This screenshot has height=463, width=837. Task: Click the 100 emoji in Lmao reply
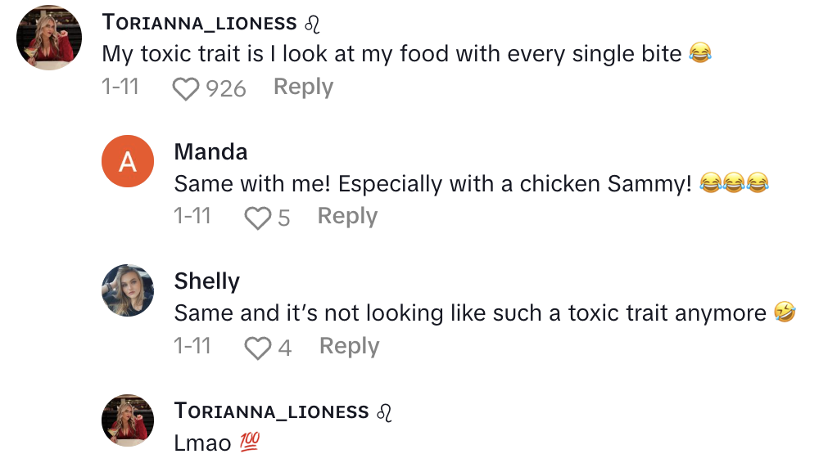point(250,443)
